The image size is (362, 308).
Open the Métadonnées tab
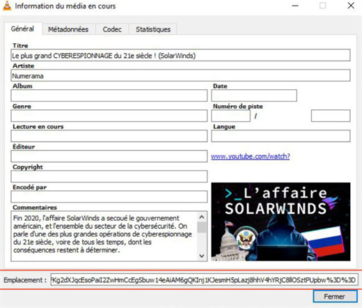68,29
